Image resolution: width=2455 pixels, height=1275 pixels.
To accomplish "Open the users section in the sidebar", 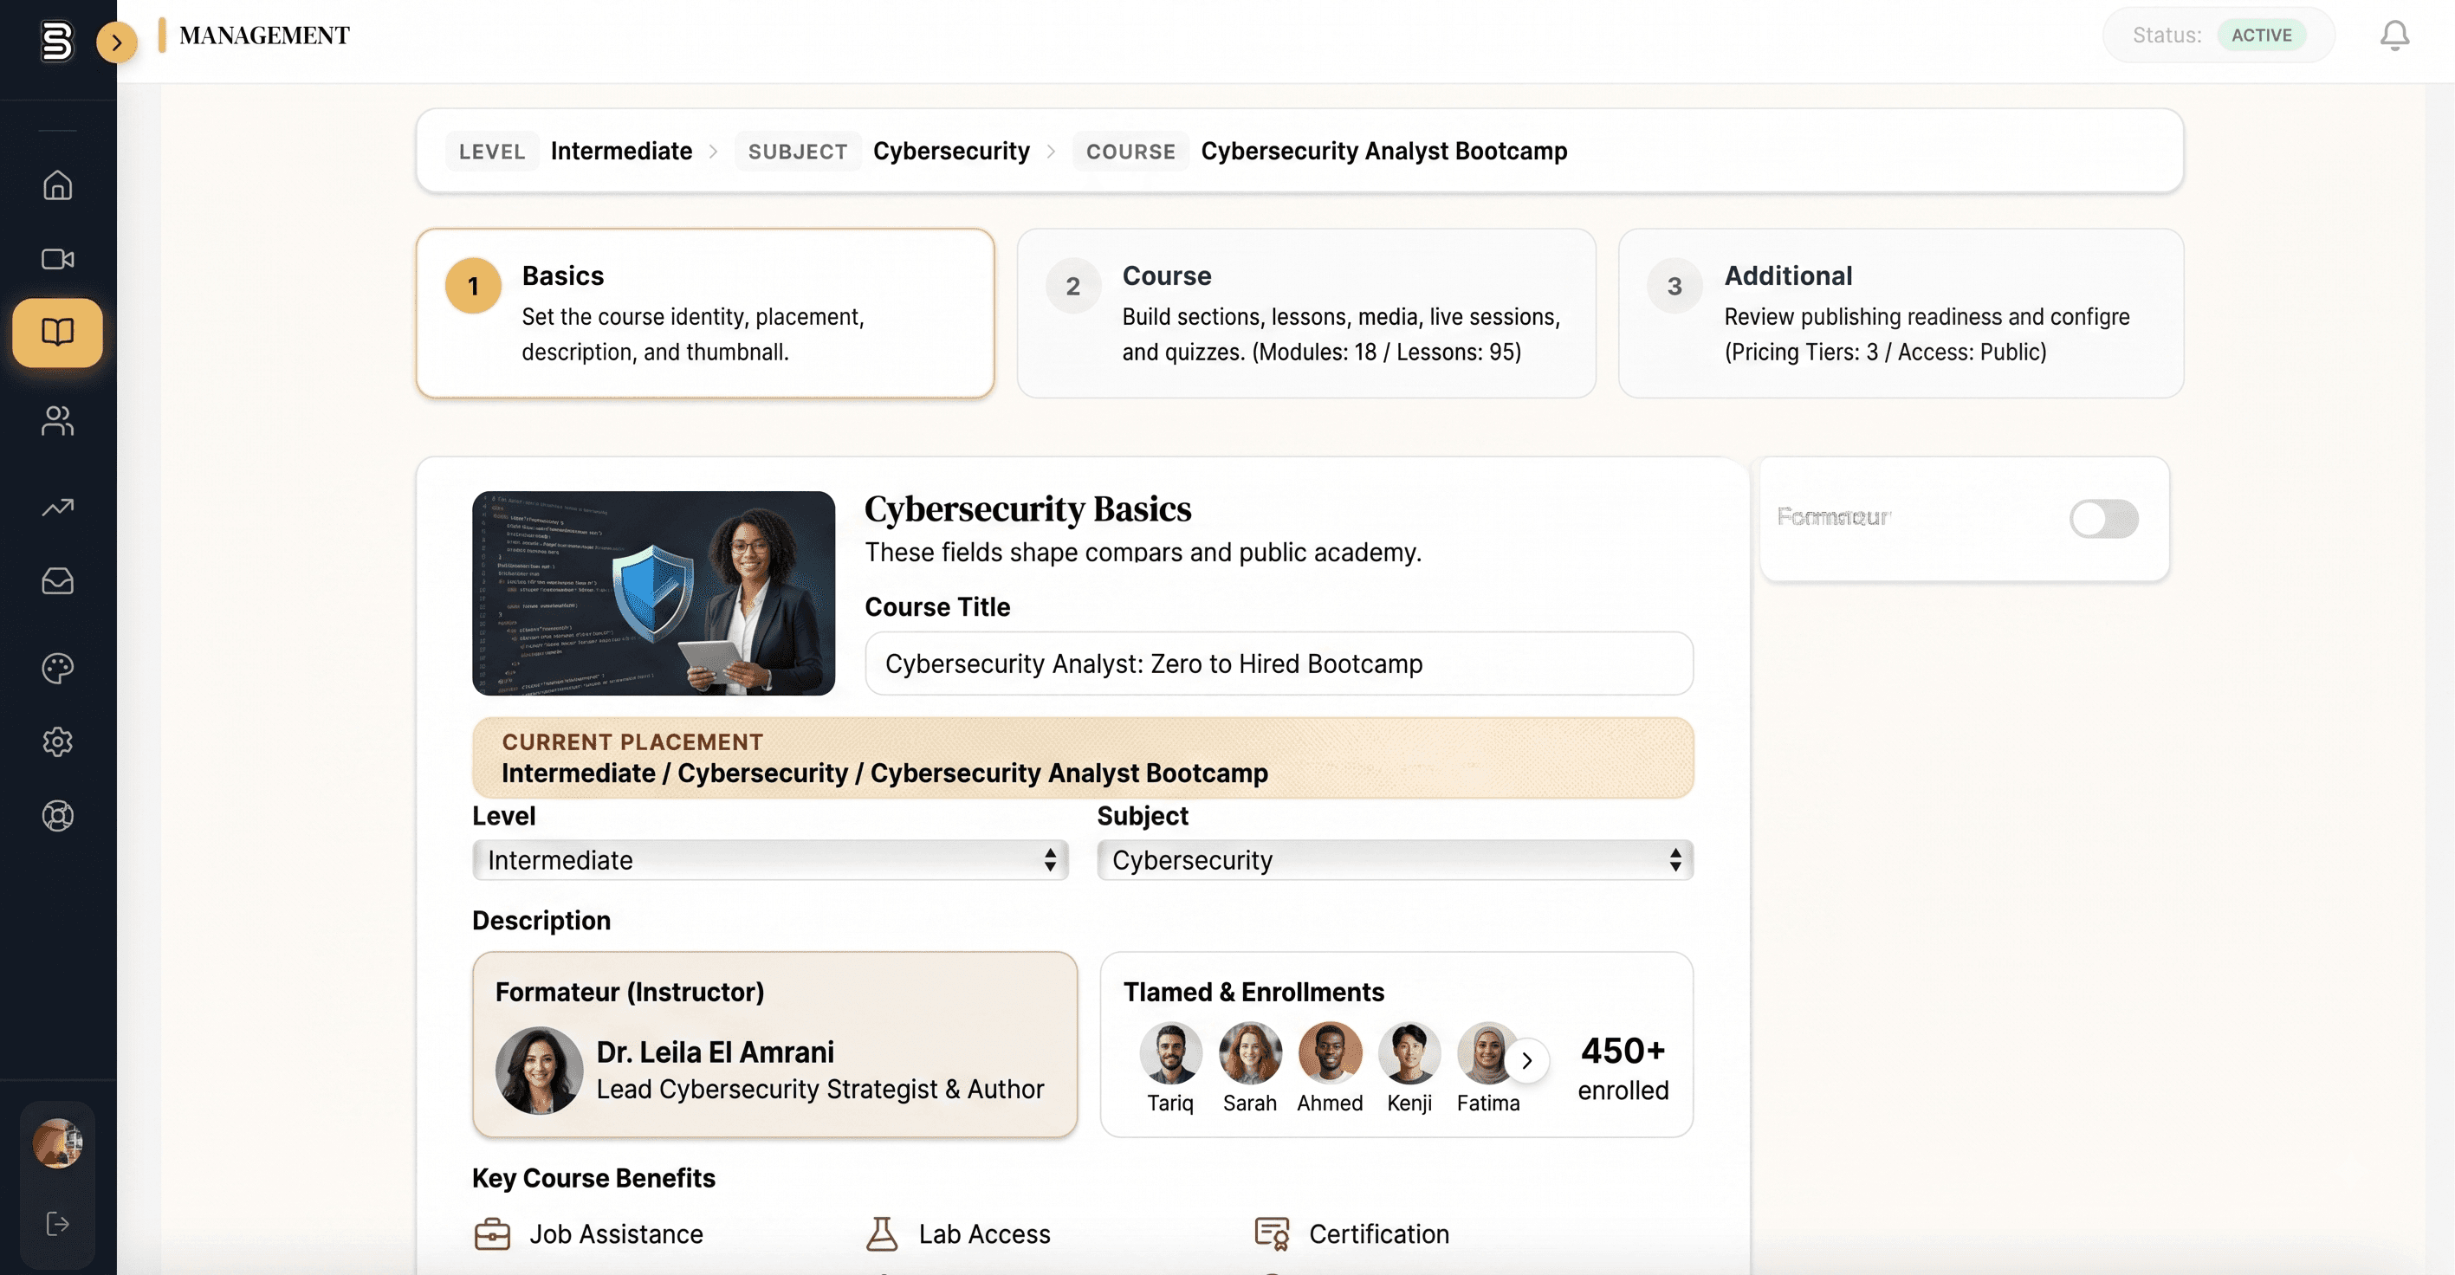I will coord(57,420).
